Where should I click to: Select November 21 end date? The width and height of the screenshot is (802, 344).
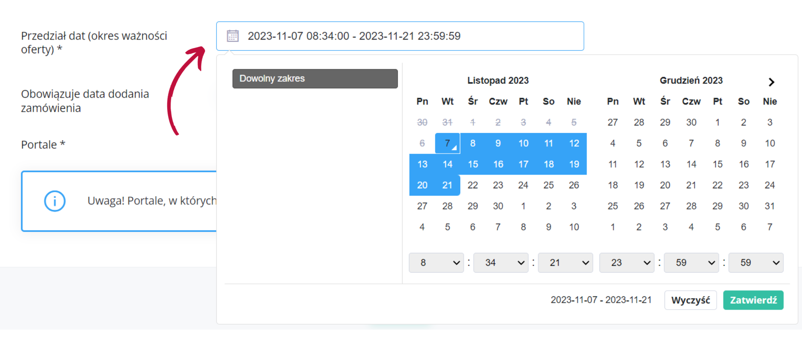[x=447, y=185]
